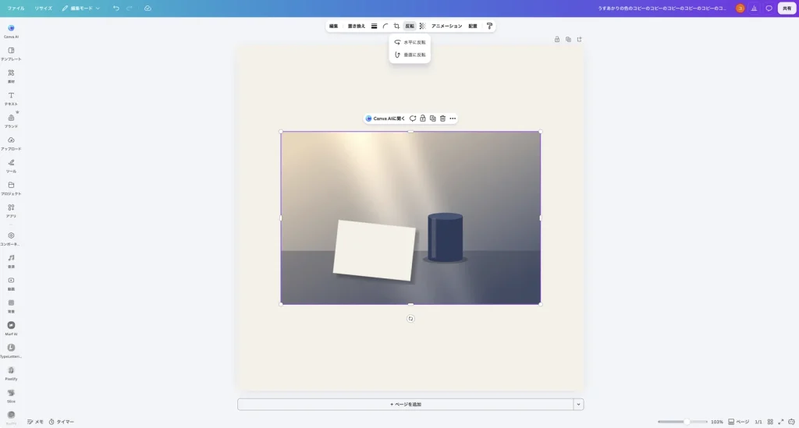
Task: Open the video panel in sidebar
Action: pyautogui.click(x=11, y=283)
